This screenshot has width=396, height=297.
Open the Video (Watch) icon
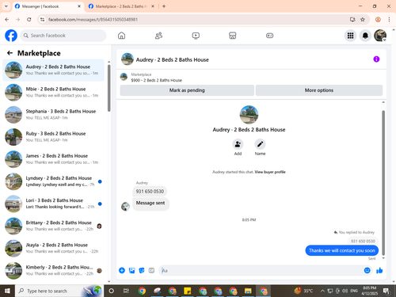196,36
